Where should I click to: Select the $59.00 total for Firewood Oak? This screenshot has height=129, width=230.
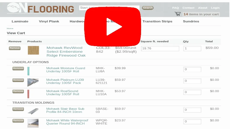click(x=212, y=48)
